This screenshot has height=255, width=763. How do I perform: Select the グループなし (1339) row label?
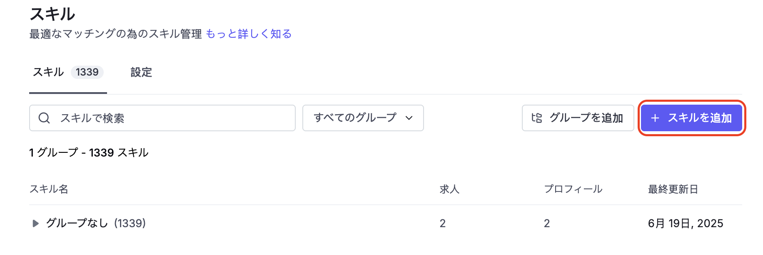(x=96, y=223)
